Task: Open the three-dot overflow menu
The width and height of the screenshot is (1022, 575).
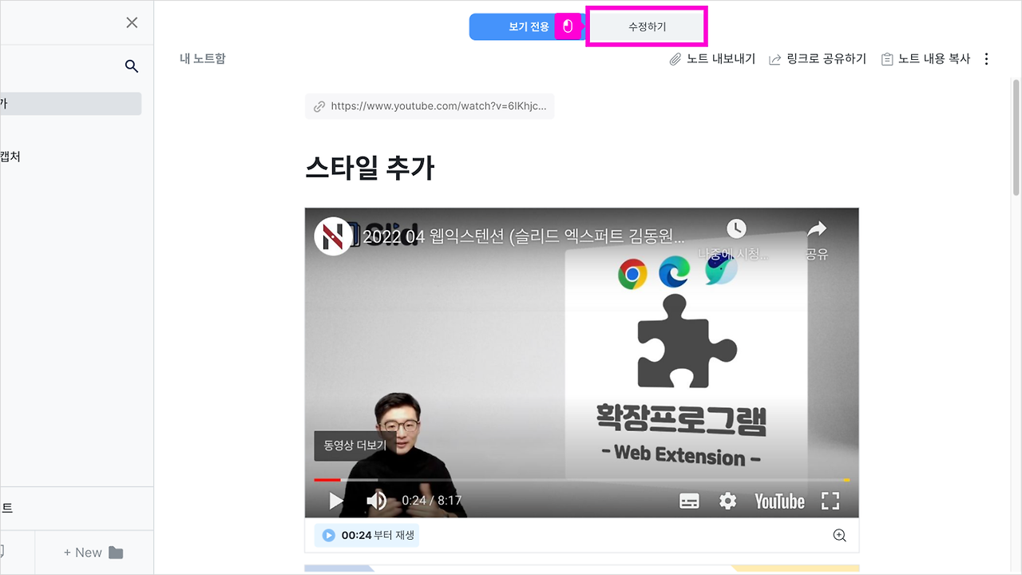Action: tap(987, 58)
